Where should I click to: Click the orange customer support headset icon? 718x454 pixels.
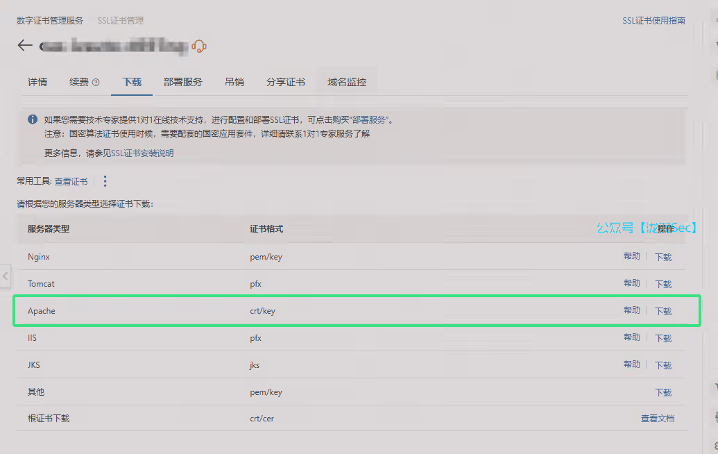[x=199, y=47]
